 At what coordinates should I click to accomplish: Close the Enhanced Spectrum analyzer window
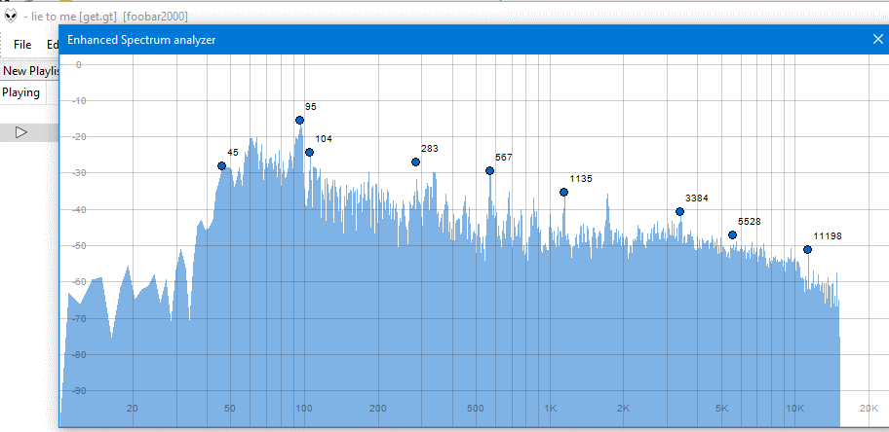click(x=877, y=39)
